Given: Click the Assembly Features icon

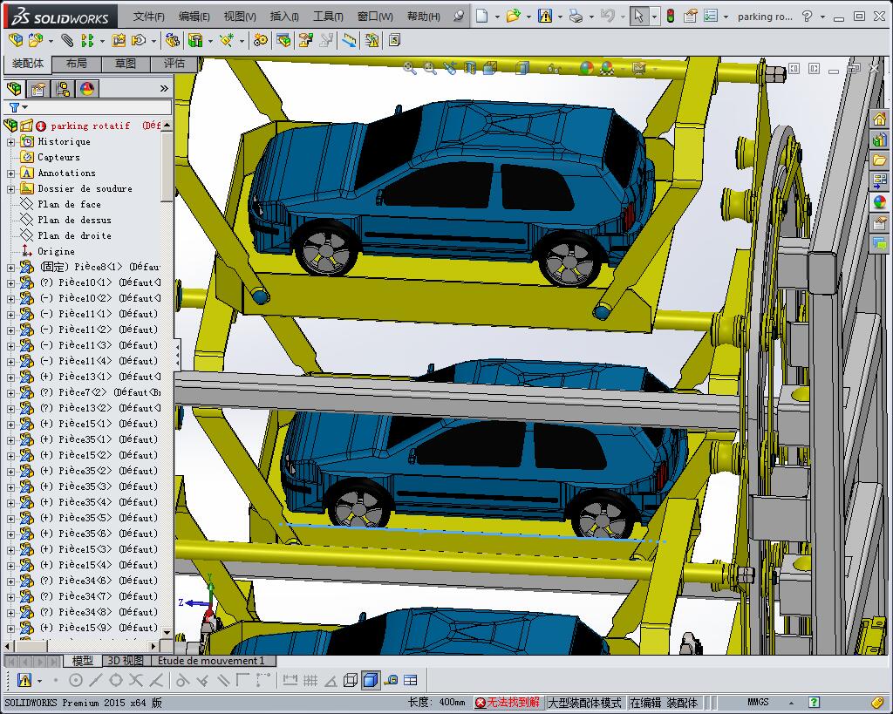Looking at the screenshot, I should pos(195,40).
